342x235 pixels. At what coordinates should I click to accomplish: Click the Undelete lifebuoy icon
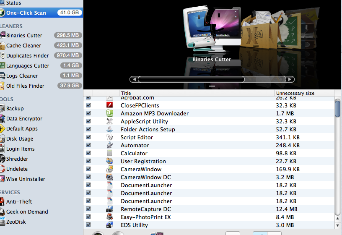pyautogui.click(x=3, y=169)
